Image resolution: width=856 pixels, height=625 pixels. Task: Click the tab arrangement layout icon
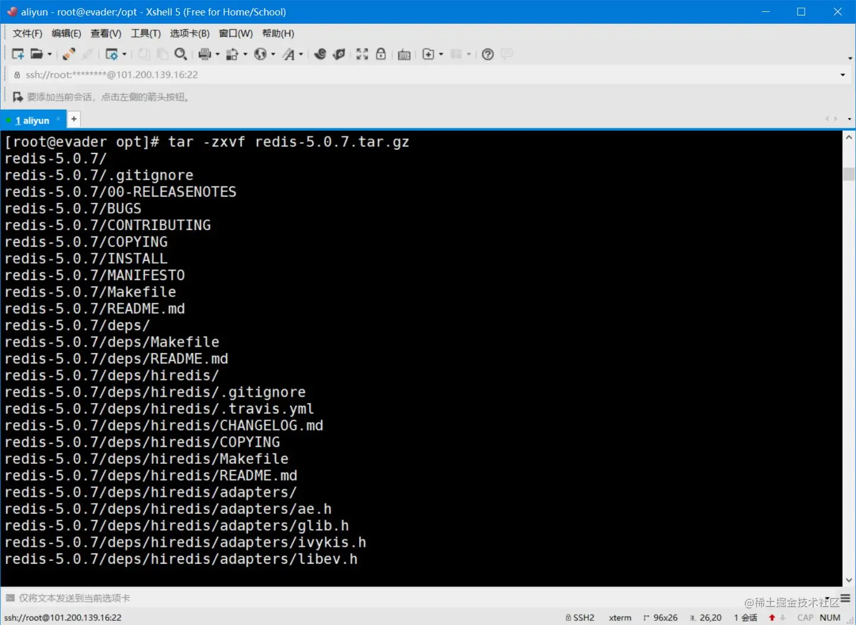[x=456, y=54]
